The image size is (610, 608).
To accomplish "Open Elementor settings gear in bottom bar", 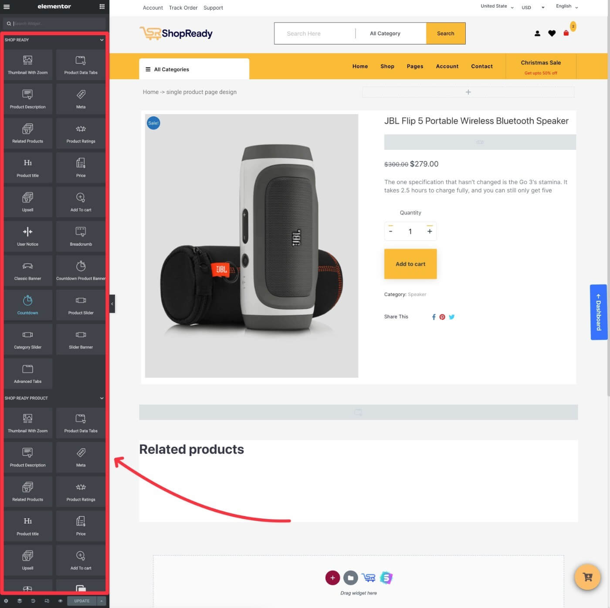I will [6, 601].
